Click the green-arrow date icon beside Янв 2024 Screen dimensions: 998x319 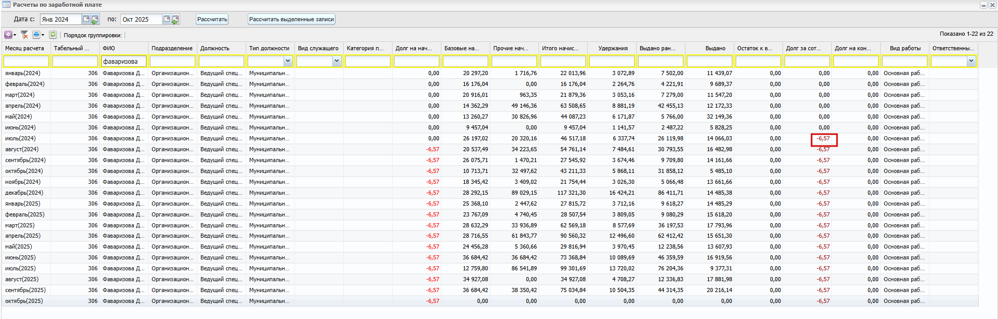[x=95, y=20]
